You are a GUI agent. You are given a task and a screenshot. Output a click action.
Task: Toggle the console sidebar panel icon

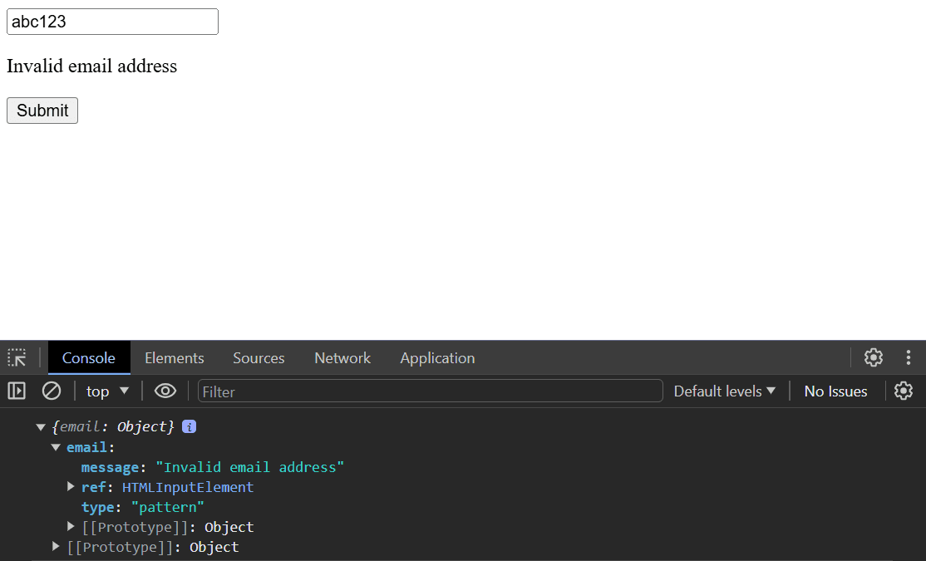[x=17, y=391]
